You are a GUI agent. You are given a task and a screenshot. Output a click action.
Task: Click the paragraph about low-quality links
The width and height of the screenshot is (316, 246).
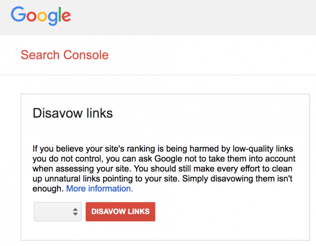[x=164, y=169]
